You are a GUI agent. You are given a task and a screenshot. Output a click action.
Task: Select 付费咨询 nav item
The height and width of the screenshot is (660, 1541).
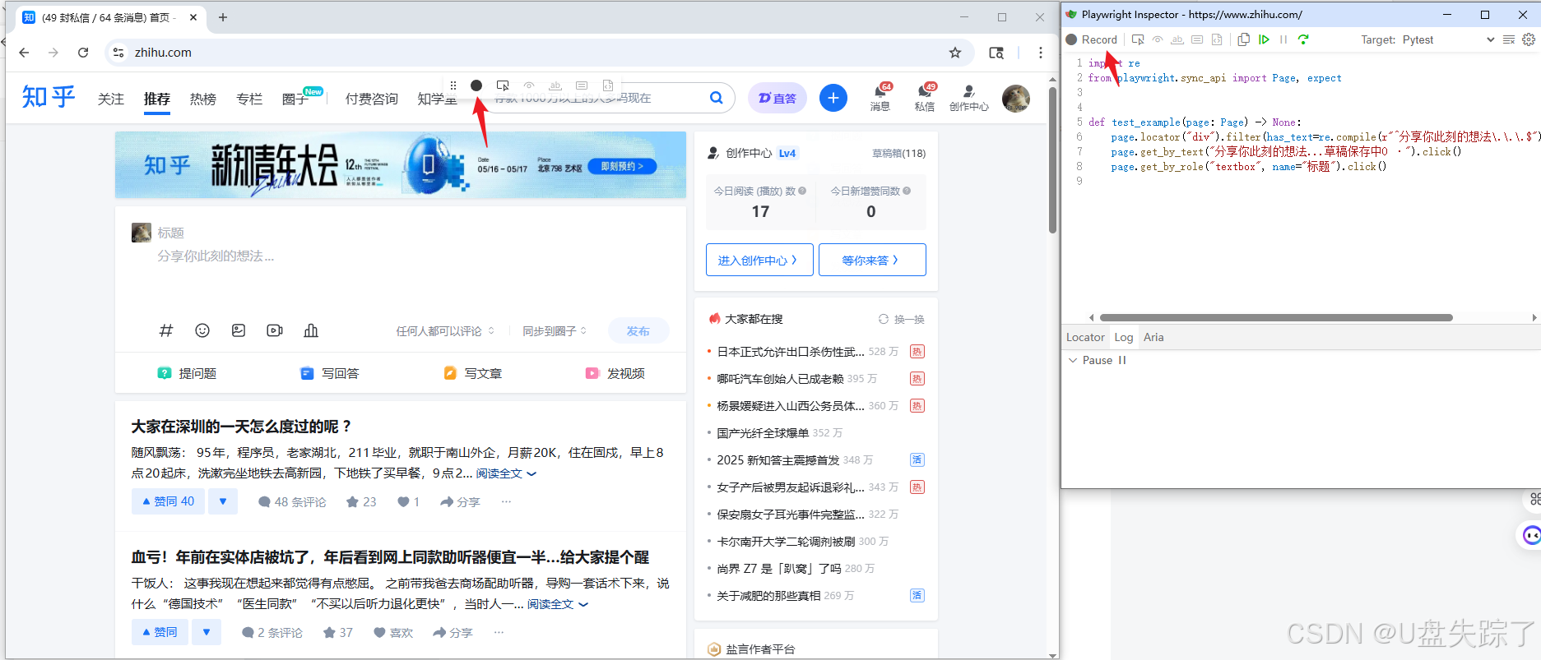[x=372, y=99]
